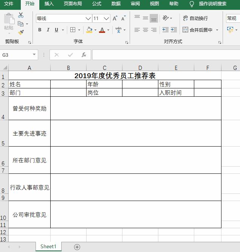
Task: Apply fill color bucket icon
Action: [89, 30]
